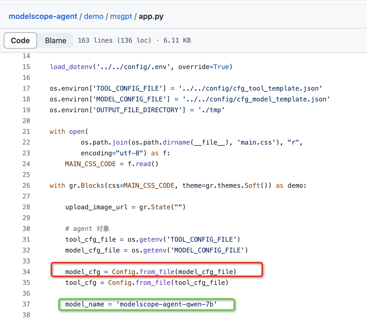This screenshot has width=367, height=321.
Task: Click the 'main.css' string literal
Action: [x=256, y=142]
